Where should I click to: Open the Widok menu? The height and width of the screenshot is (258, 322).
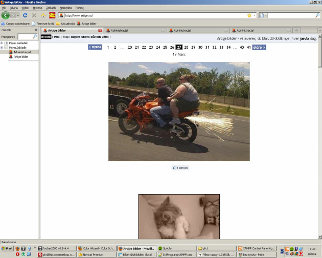(x=26, y=8)
